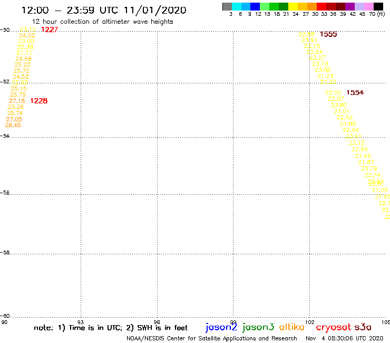Click wave height value 22.54
The height and width of the screenshot is (343, 390).
pyautogui.click(x=315, y=52)
